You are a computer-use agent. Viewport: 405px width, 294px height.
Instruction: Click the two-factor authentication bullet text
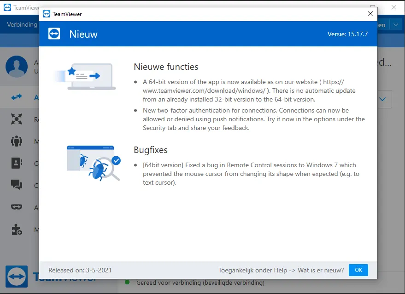tap(253, 119)
